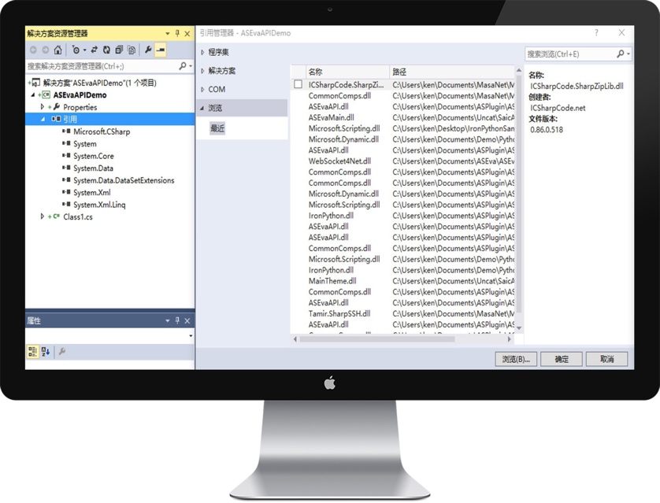Screen dimensions: 660x503
Task: Click the Home icon in Solution Explorer toolbar
Action: click(x=57, y=50)
